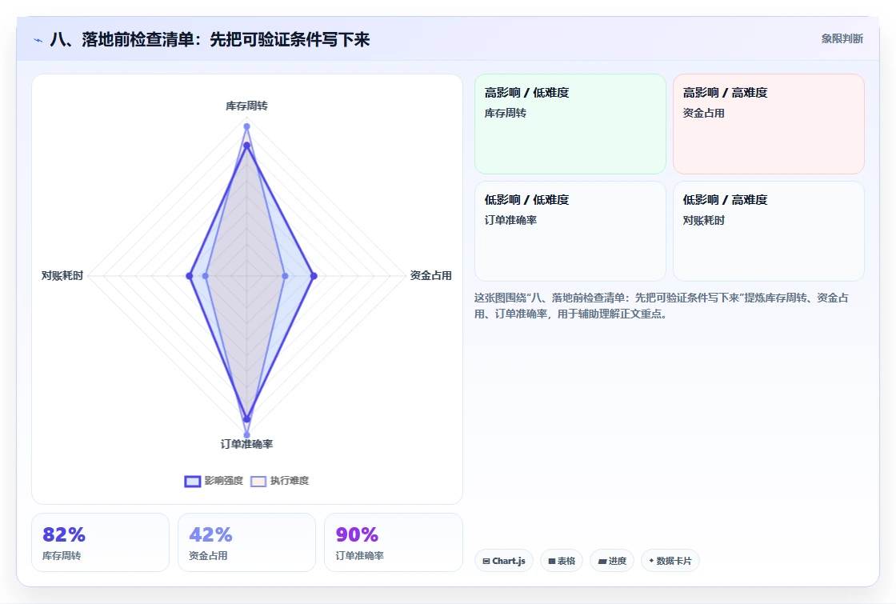Image resolution: width=896 pixels, height=604 pixels.
Task: Click the 象限判断 label in the header
Action: [x=842, y=39]
